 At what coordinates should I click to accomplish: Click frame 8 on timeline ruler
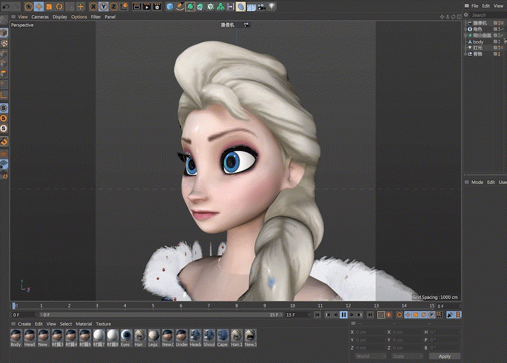(236, 306)
